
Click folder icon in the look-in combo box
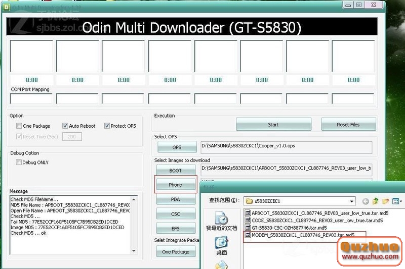(x=249, y=201)
